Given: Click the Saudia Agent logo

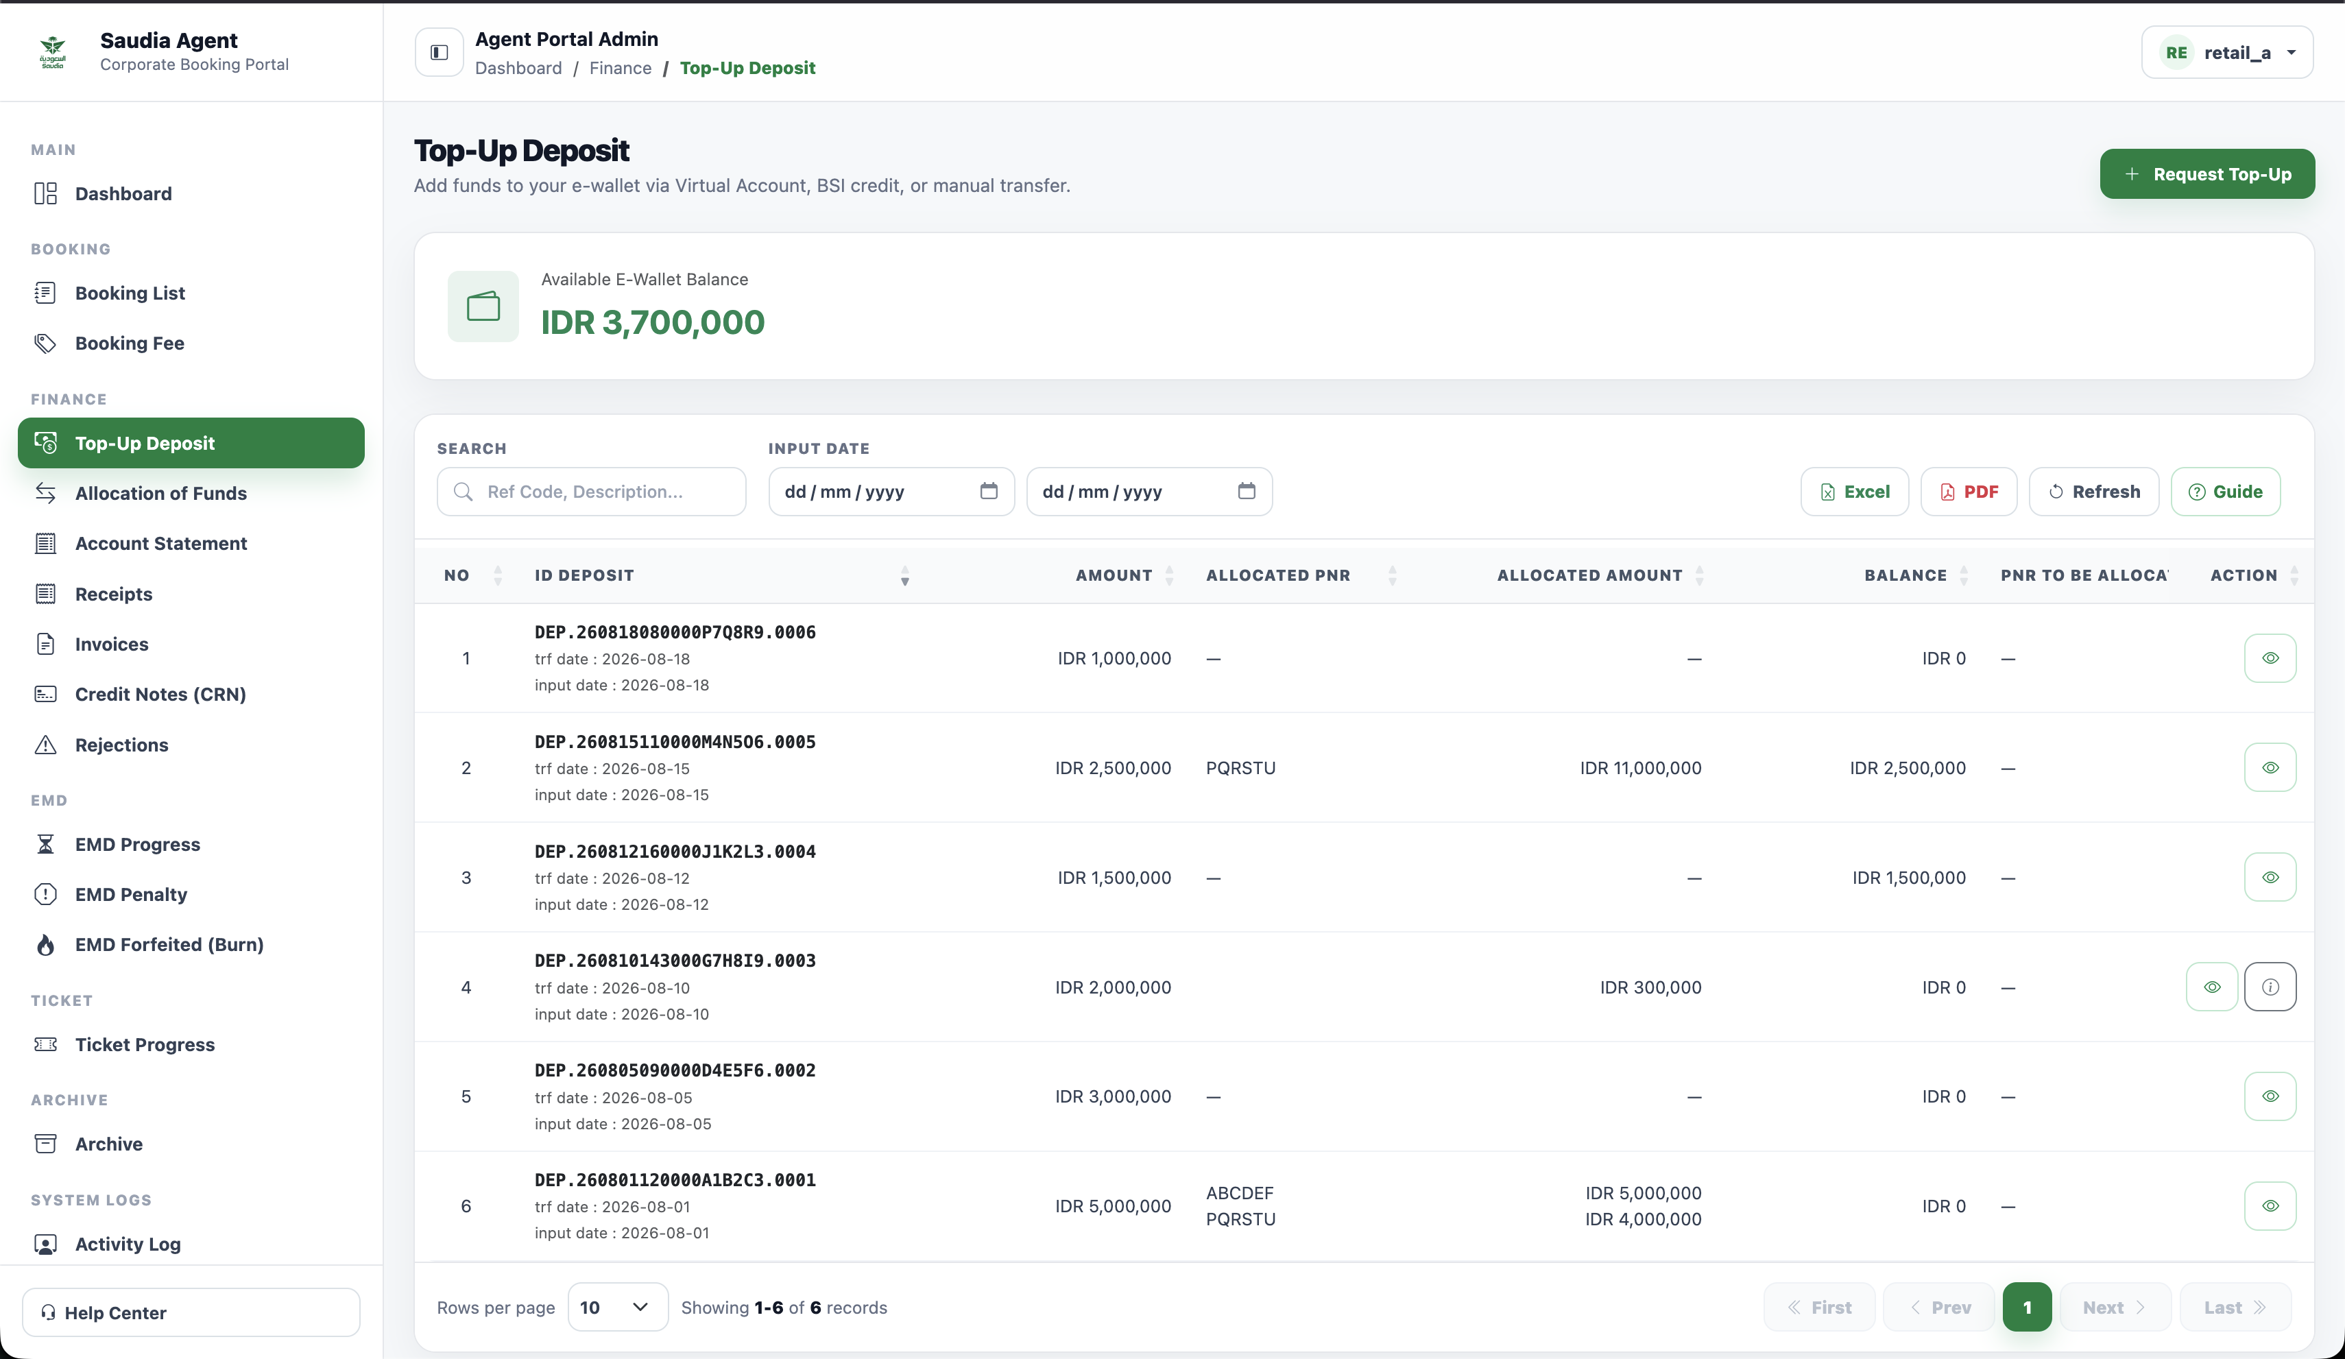Looking at the screenshot, I should (x=53, y=52).
